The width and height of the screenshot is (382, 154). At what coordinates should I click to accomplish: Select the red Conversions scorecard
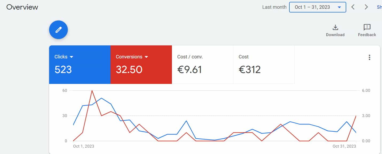point(141,65)
